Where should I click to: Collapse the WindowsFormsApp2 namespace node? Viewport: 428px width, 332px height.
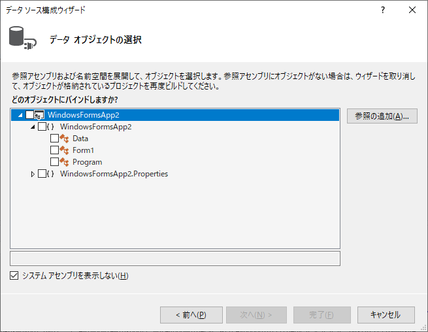(x=33, y=127)
